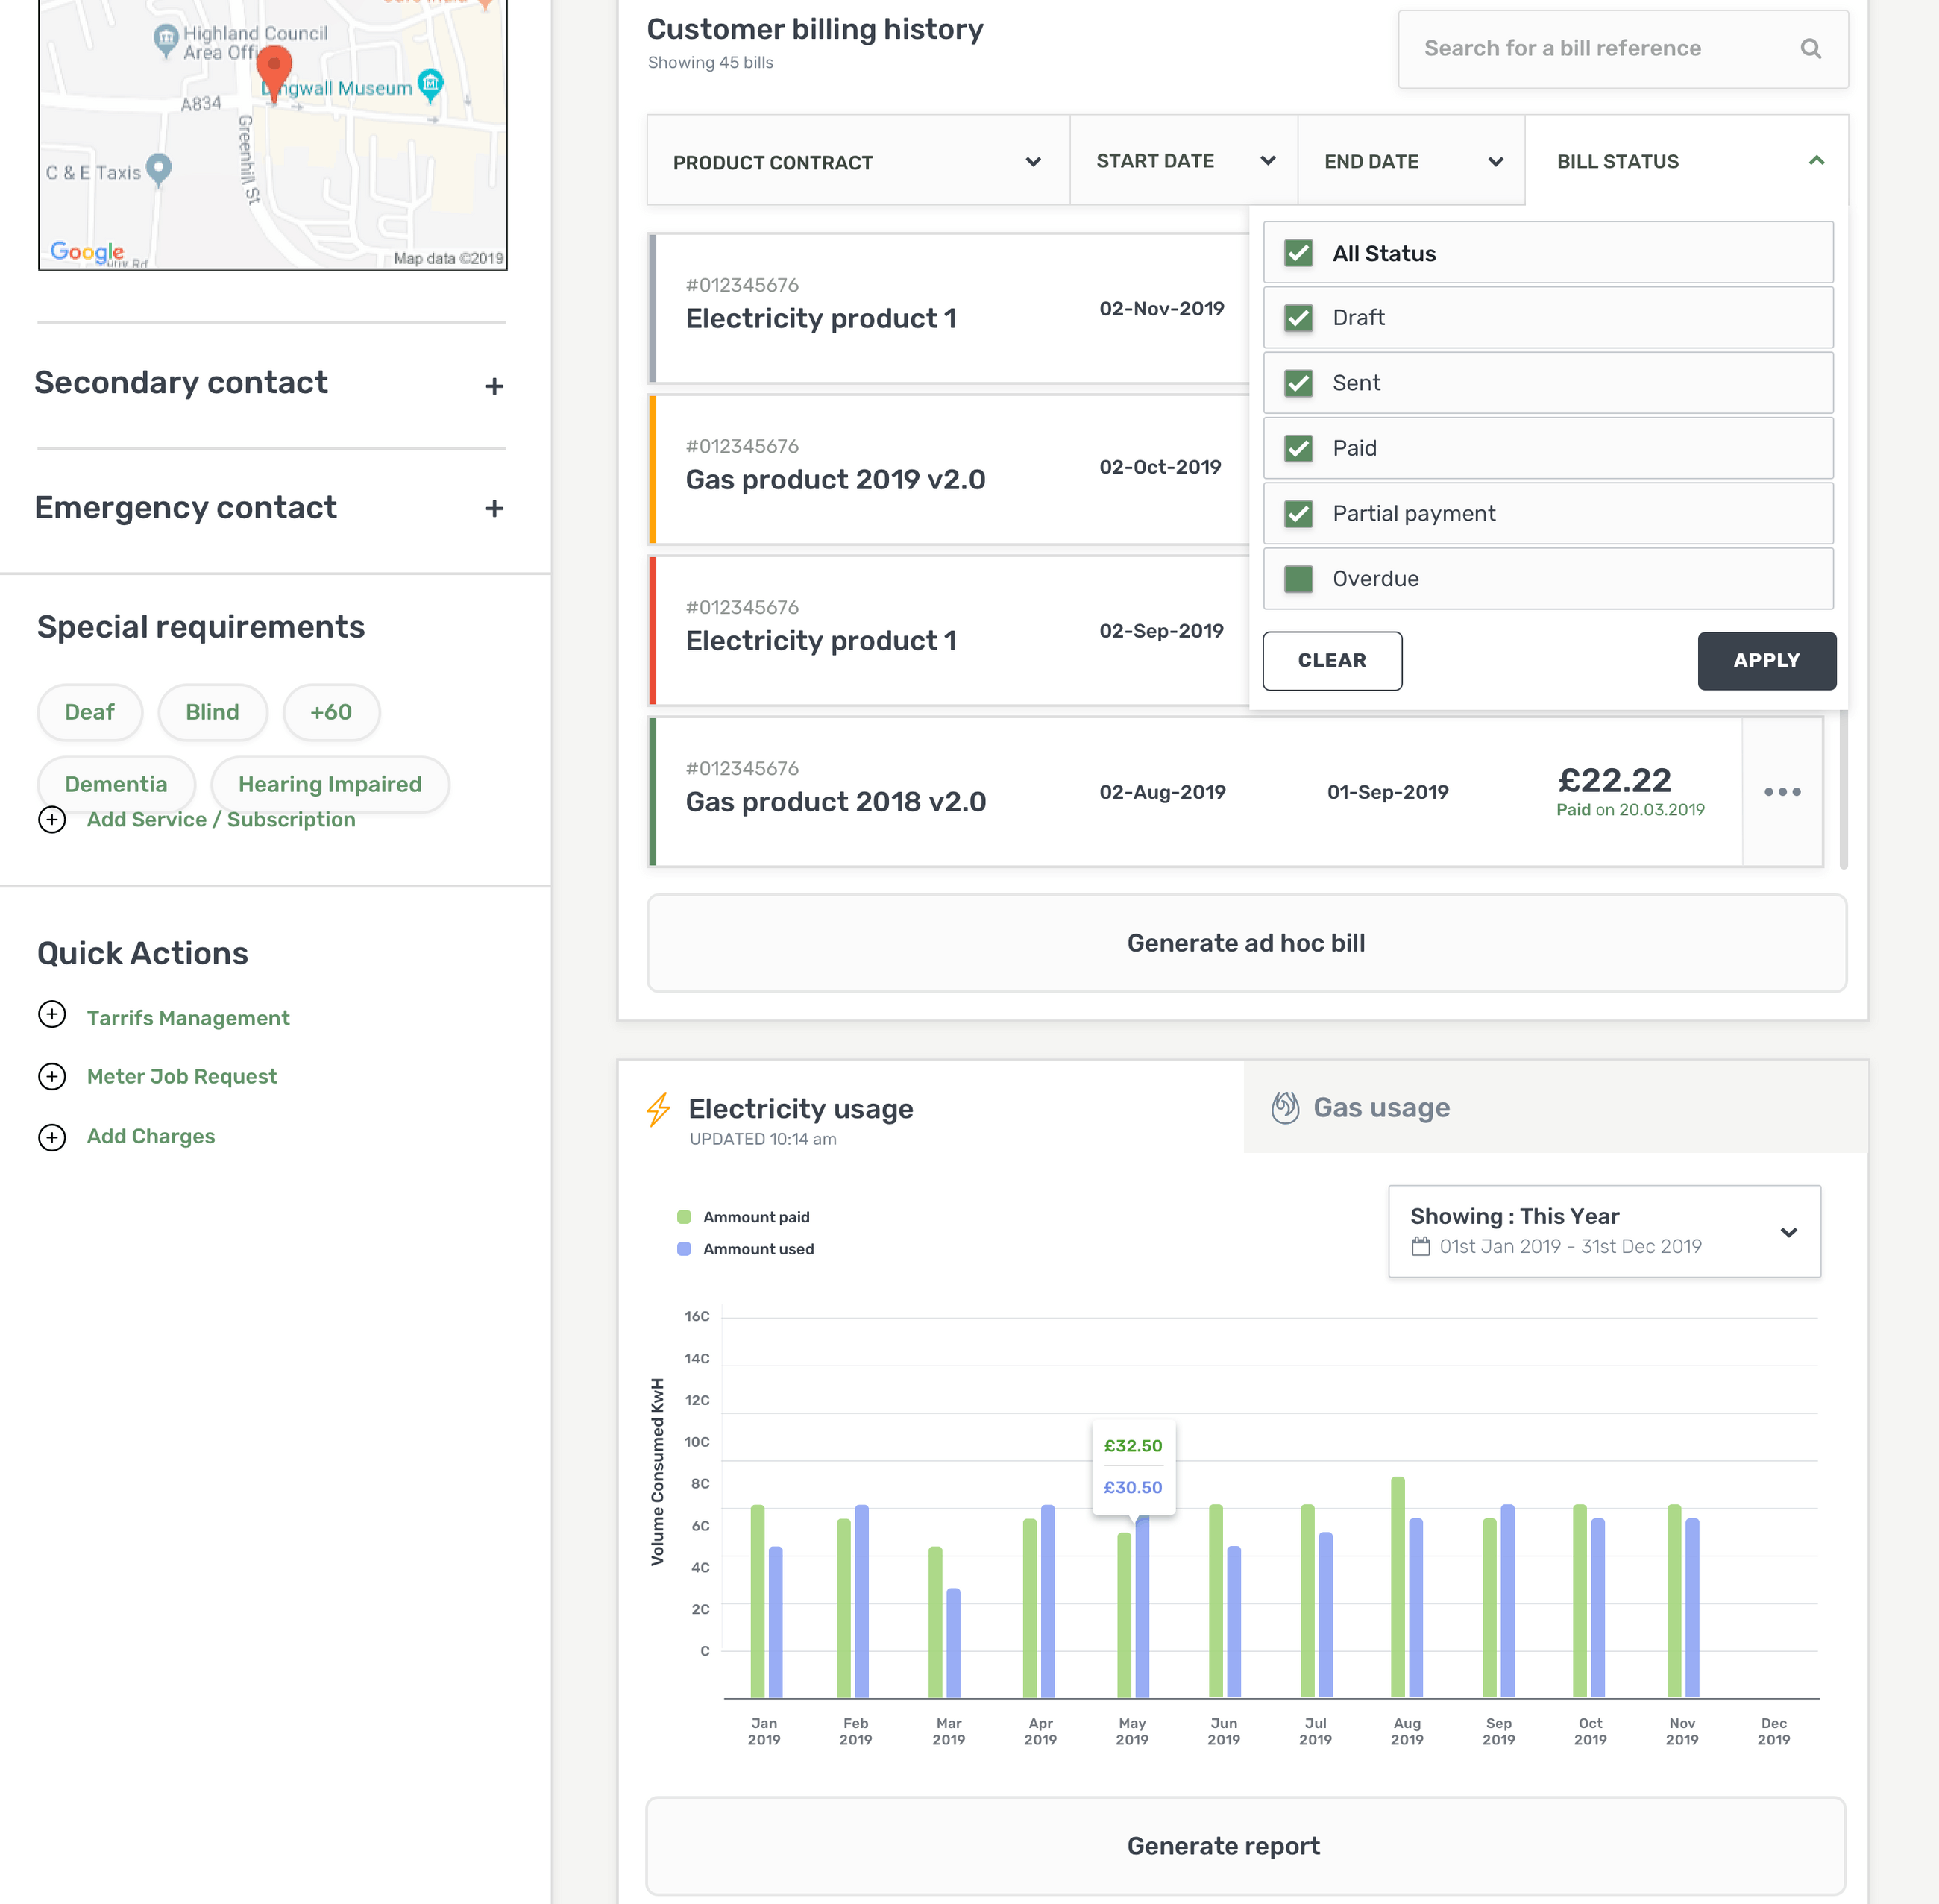Click Generate ad hoc bill
Screen dimensions: 1939x1904
click(x=1246, y=942)
